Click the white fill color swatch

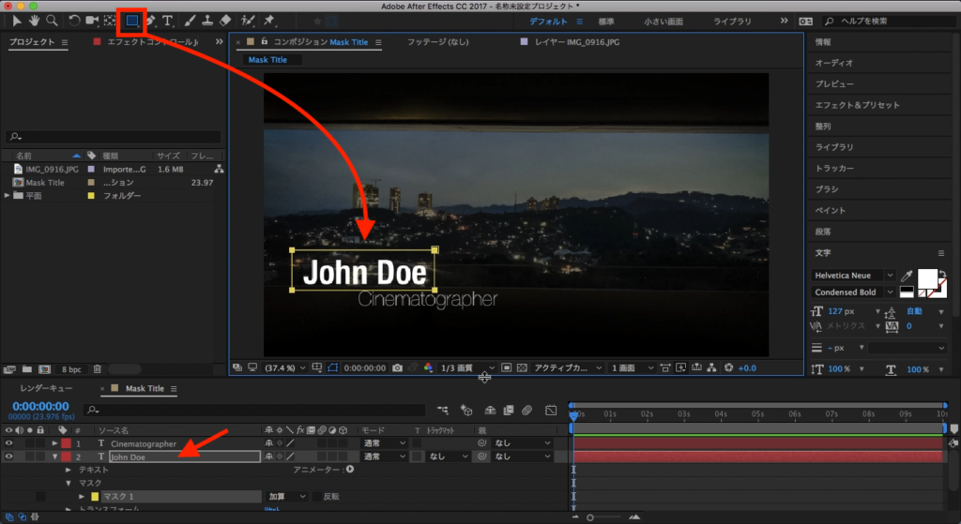[x=927, y=278]
